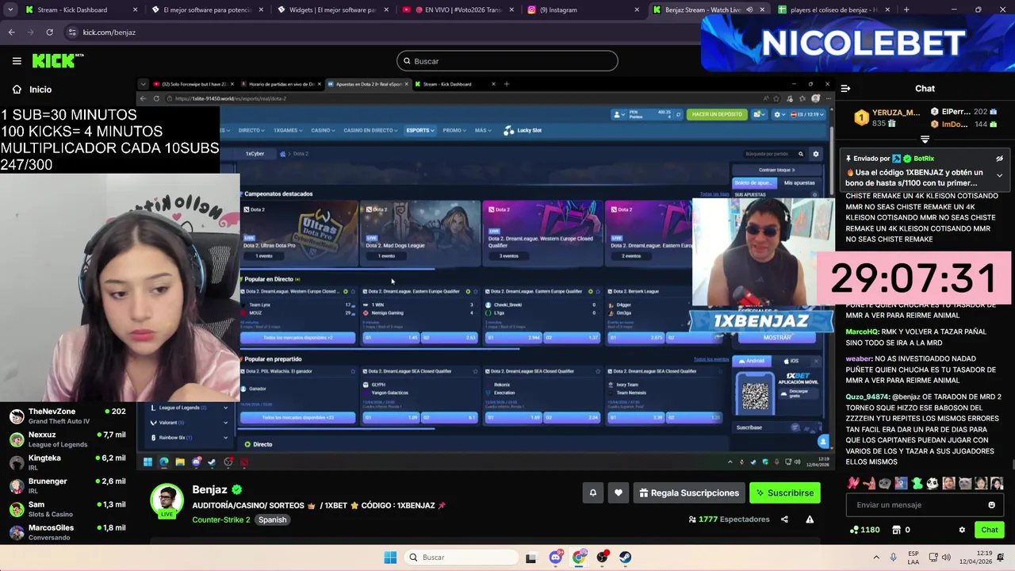Open the Kick hamburger menu
Viewport: 1015px width, 571px height.
[x=17, y=61]
